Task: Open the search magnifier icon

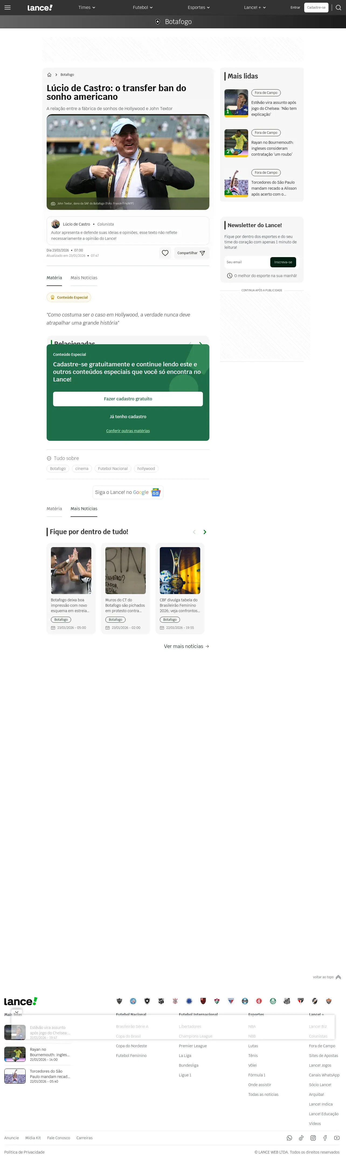Action: click(338, 7)
